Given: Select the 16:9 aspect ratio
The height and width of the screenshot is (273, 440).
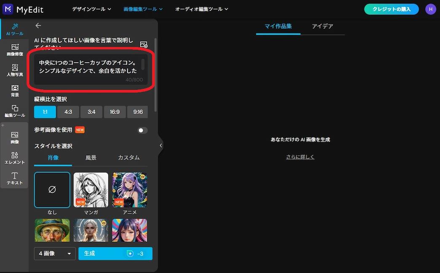Looking at the screenshot, I should (x=114, y=112).
